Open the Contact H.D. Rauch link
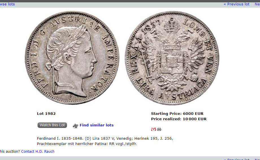The width and height of the screenshot is (260, 160). (38, 151)
